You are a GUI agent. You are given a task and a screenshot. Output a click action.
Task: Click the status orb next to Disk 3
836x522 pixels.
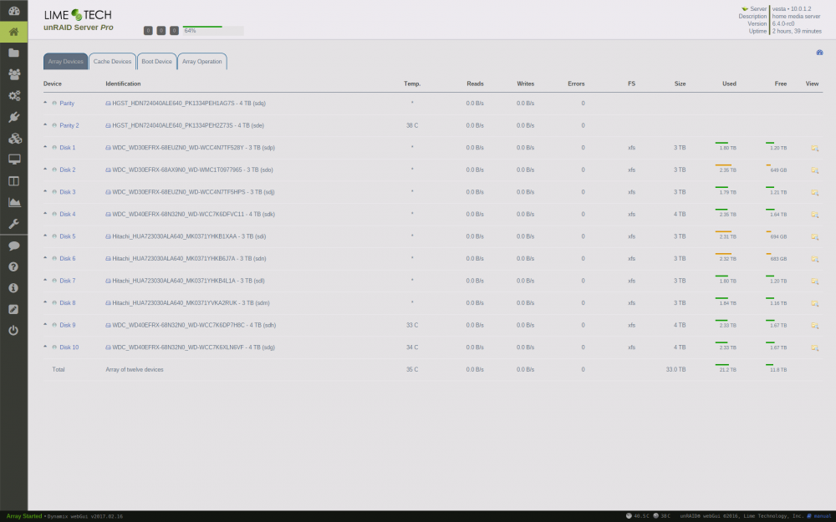pos(54,192)
